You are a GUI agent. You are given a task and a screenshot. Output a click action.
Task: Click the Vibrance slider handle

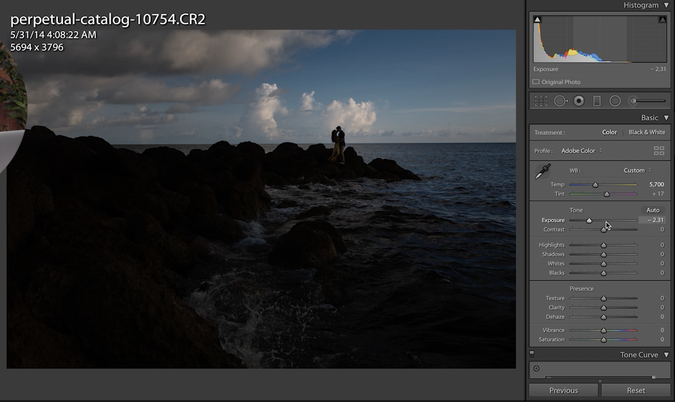[x=603, y=330]
